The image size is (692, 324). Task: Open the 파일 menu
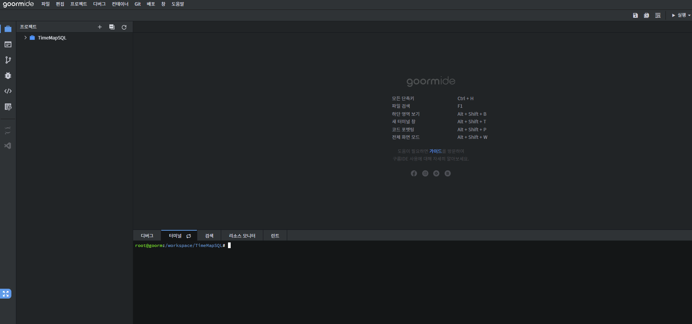point(46,4)
